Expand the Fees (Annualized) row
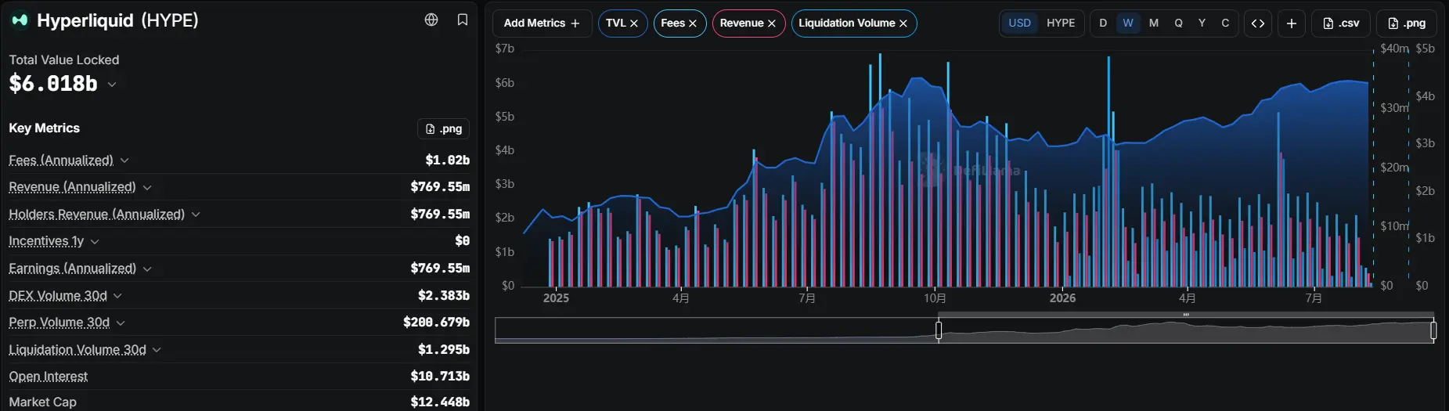1449x411 pixels. (124, 160)
